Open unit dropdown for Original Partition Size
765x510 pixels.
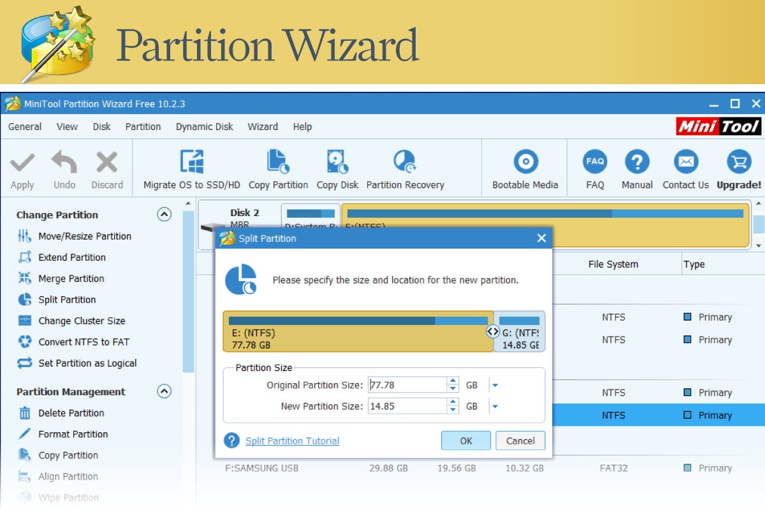point(495,385)
